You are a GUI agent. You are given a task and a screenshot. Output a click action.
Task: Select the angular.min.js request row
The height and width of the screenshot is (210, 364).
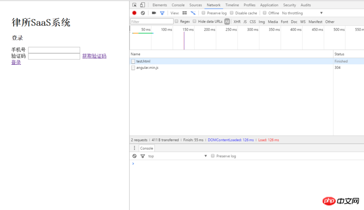(247, 68)
